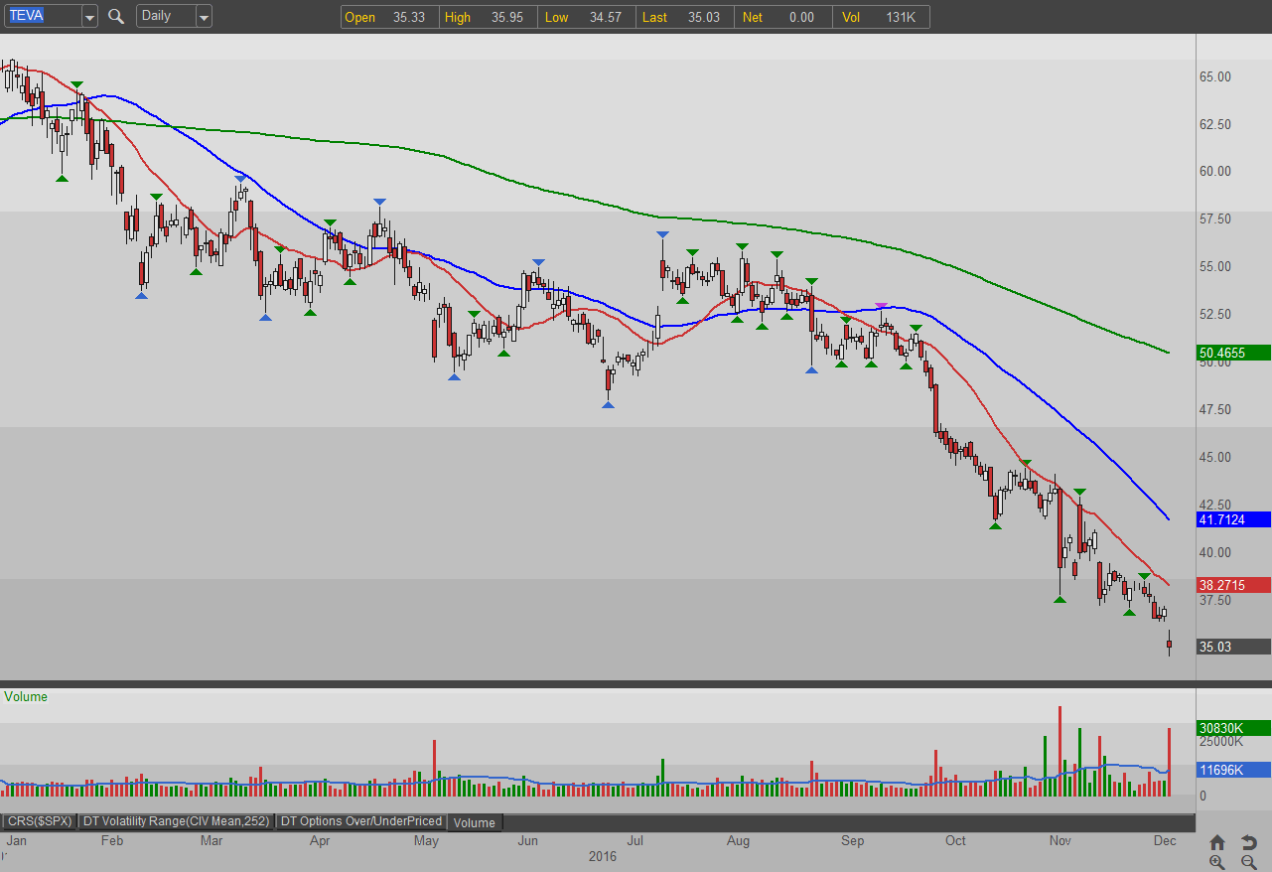This screenshot has width=1272, height=872.
Task: Expand the Daily timeframe dropdown
Action: [204, 17]
